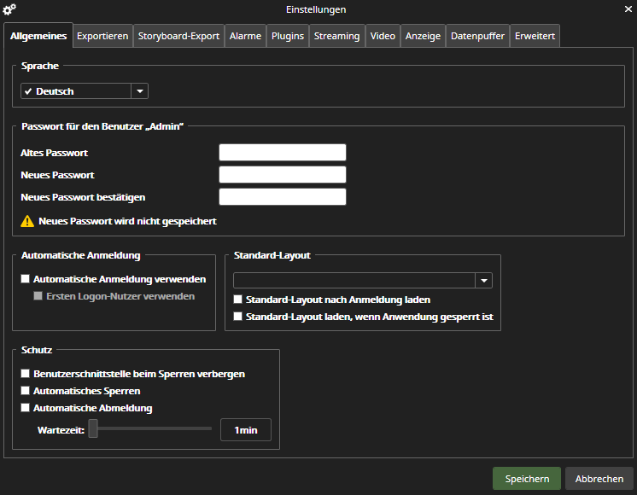Click the yellow password warning icon
The height and width of the screenshot is (495, 637).
(x=26, y=221)
